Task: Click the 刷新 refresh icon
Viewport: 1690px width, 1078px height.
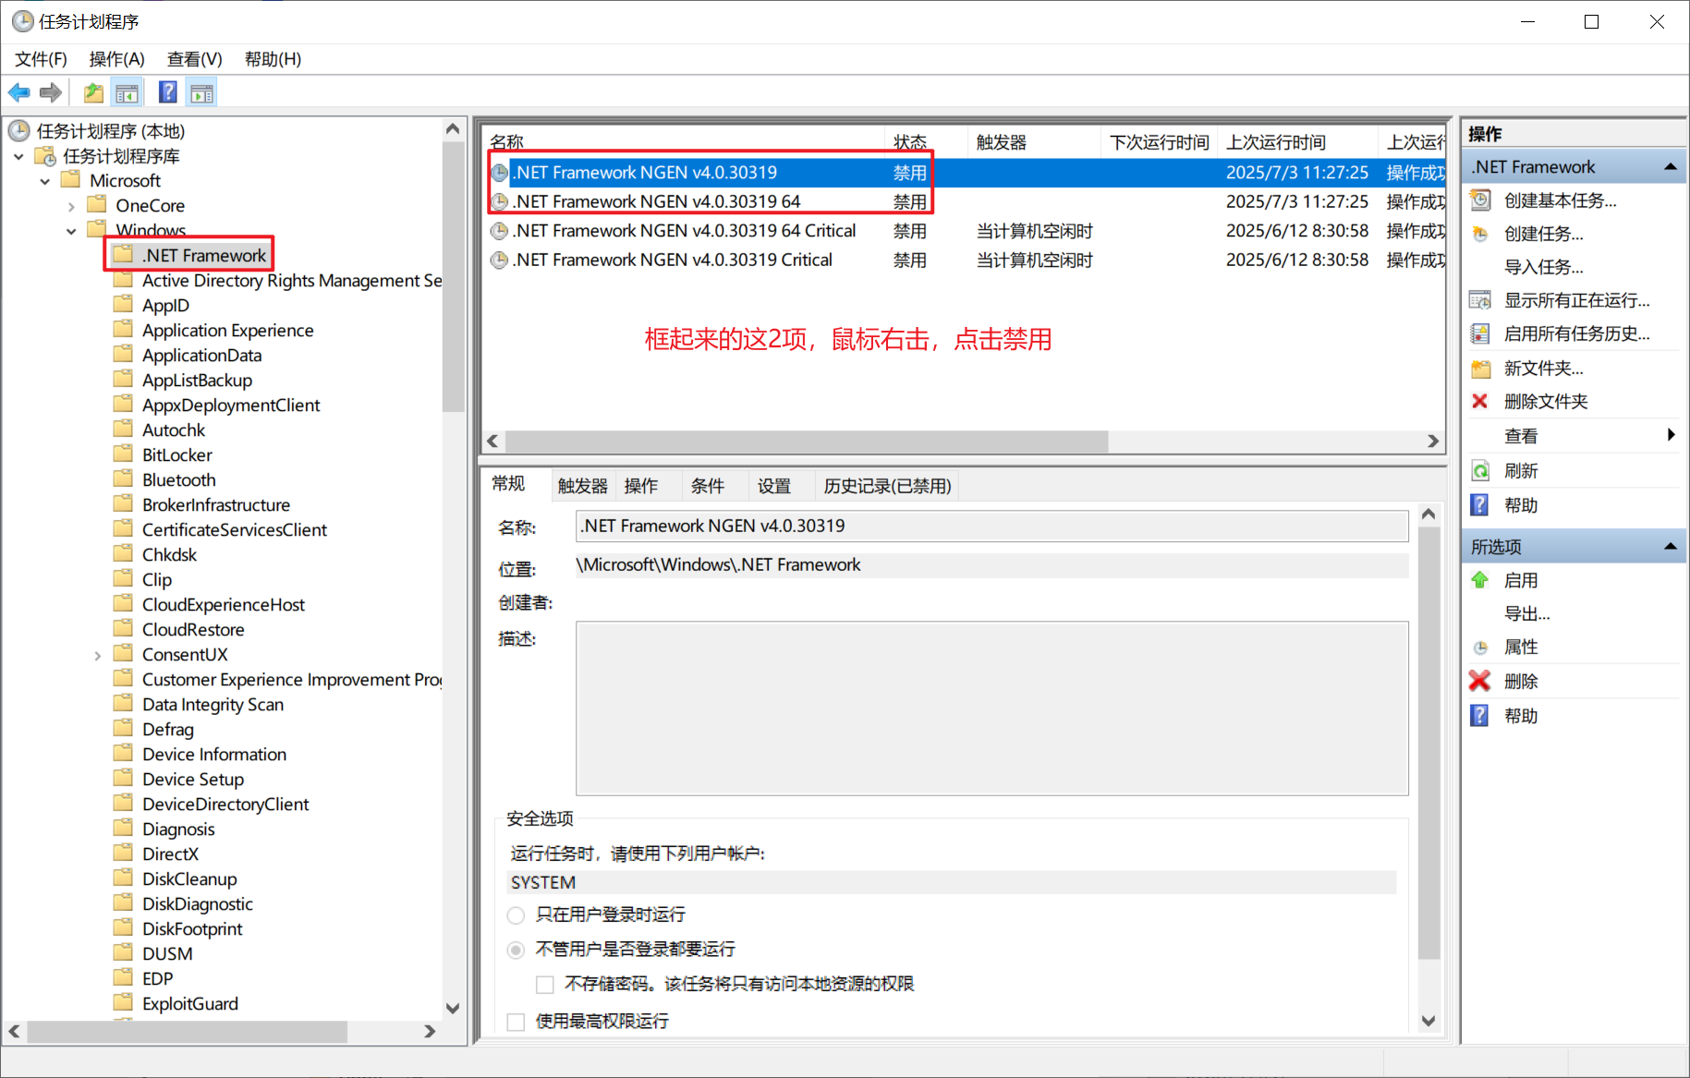Action: pyautogui.click(x=1479, y=471)
